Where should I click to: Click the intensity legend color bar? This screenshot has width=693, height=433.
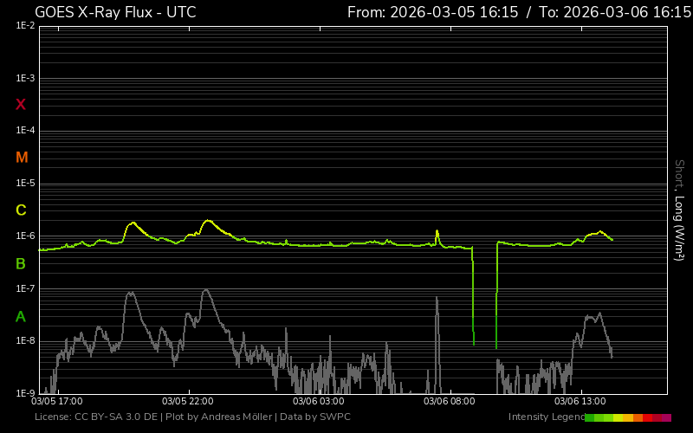pyautogui.click(x=627, y=417)
